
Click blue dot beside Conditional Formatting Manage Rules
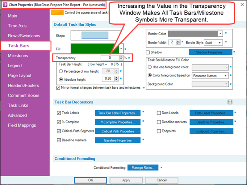[x=161, y=167]
